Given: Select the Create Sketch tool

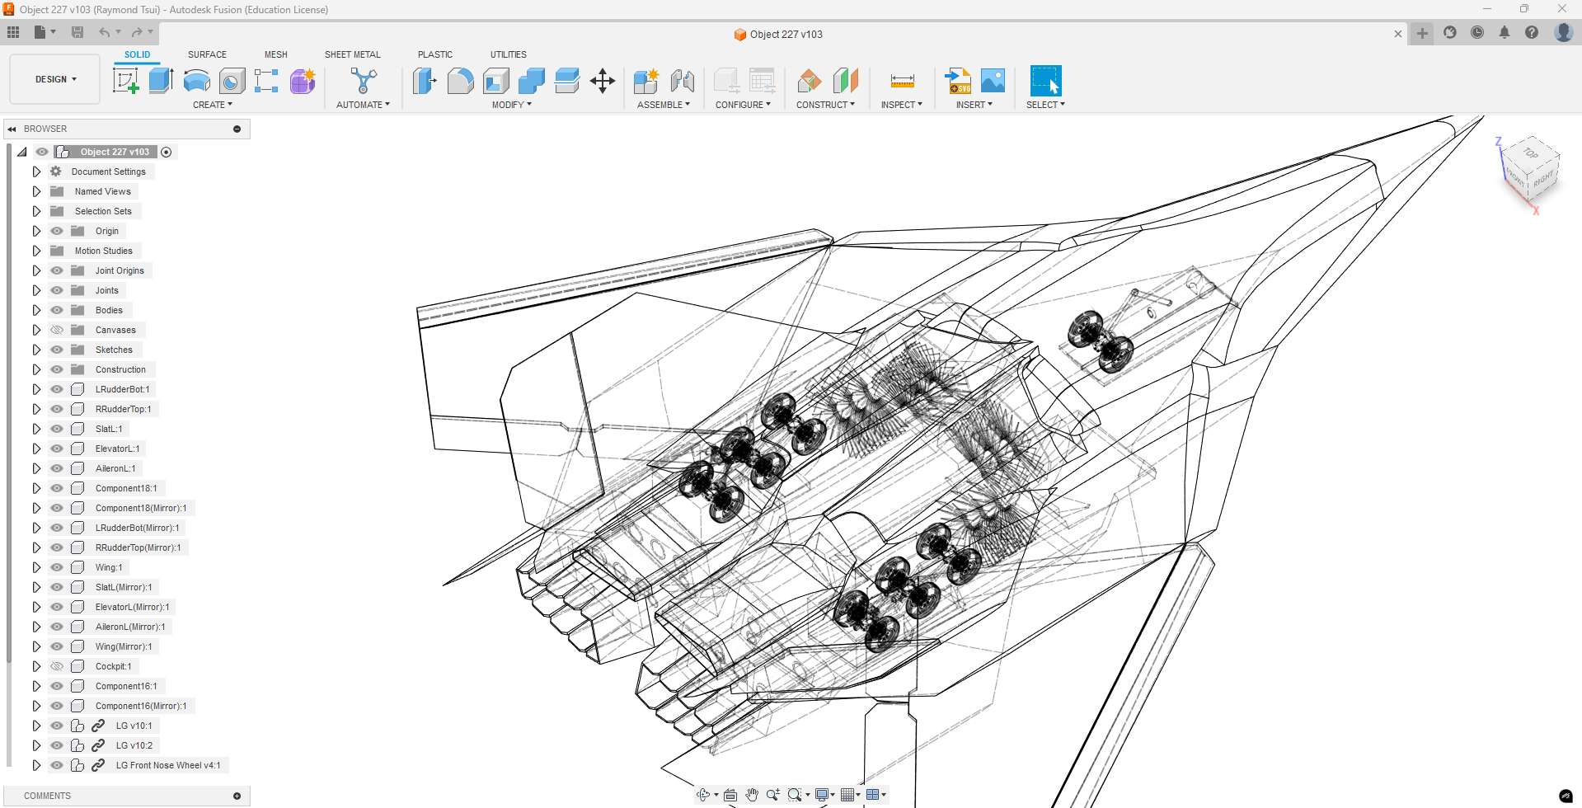Looking at the screenshot, I should (x=125, y=81).
